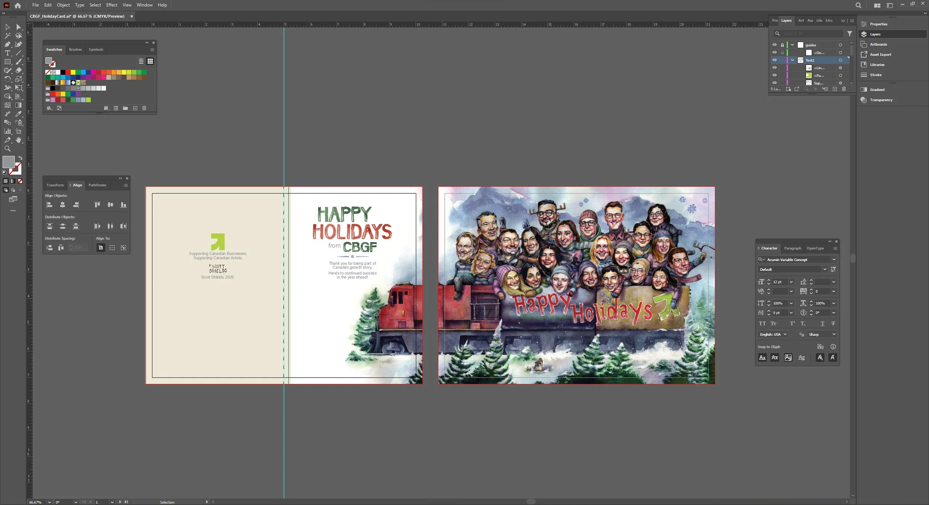
Task: Activate the Zoom tool
Action: point(7,149)
